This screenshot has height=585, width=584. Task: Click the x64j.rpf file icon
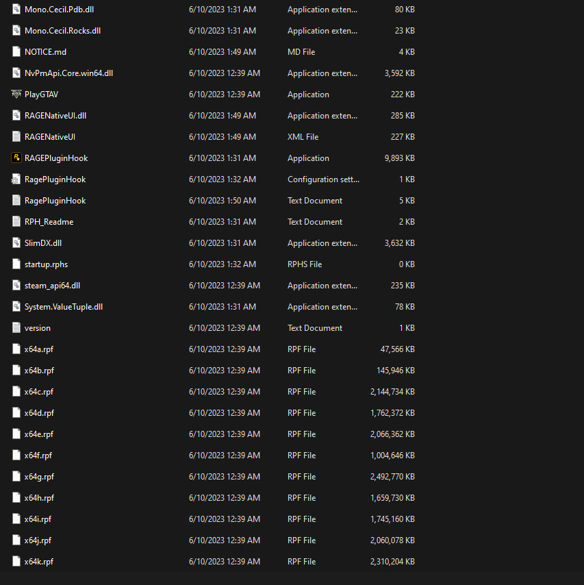tap(16, 540)
